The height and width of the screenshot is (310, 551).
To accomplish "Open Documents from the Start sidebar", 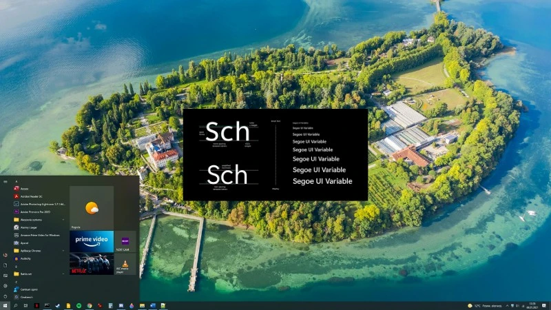I will click(x=6, y=265).
